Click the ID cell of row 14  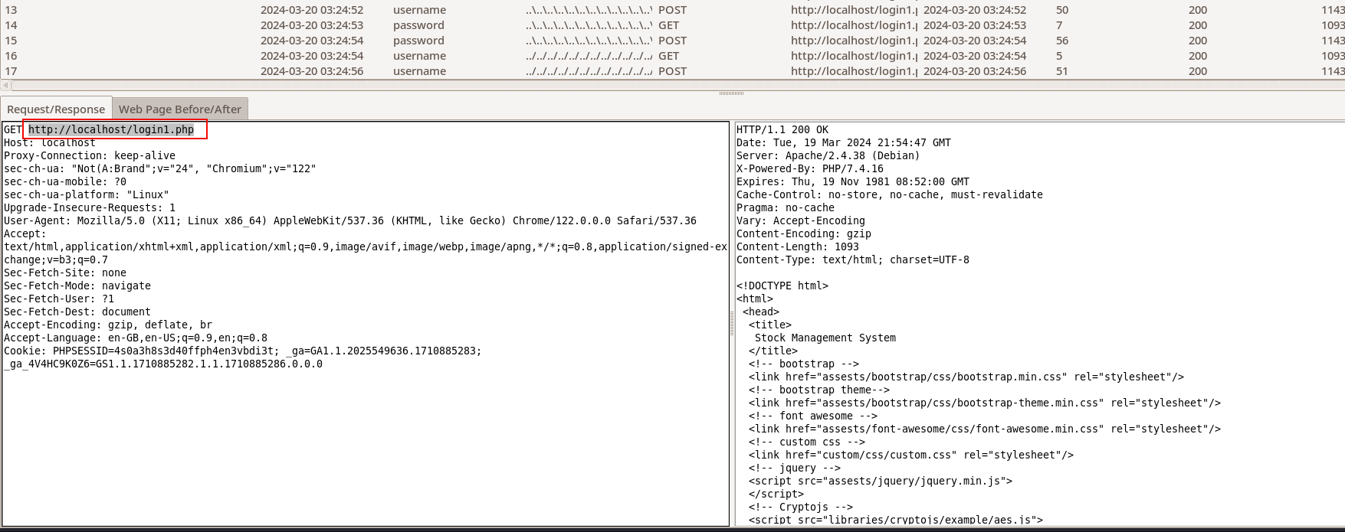(x=11, y=25)
